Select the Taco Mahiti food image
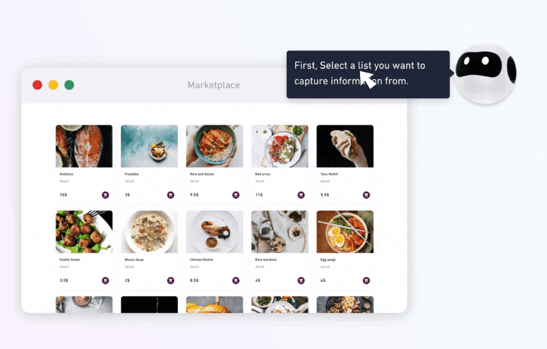 (x=345, y=146)
